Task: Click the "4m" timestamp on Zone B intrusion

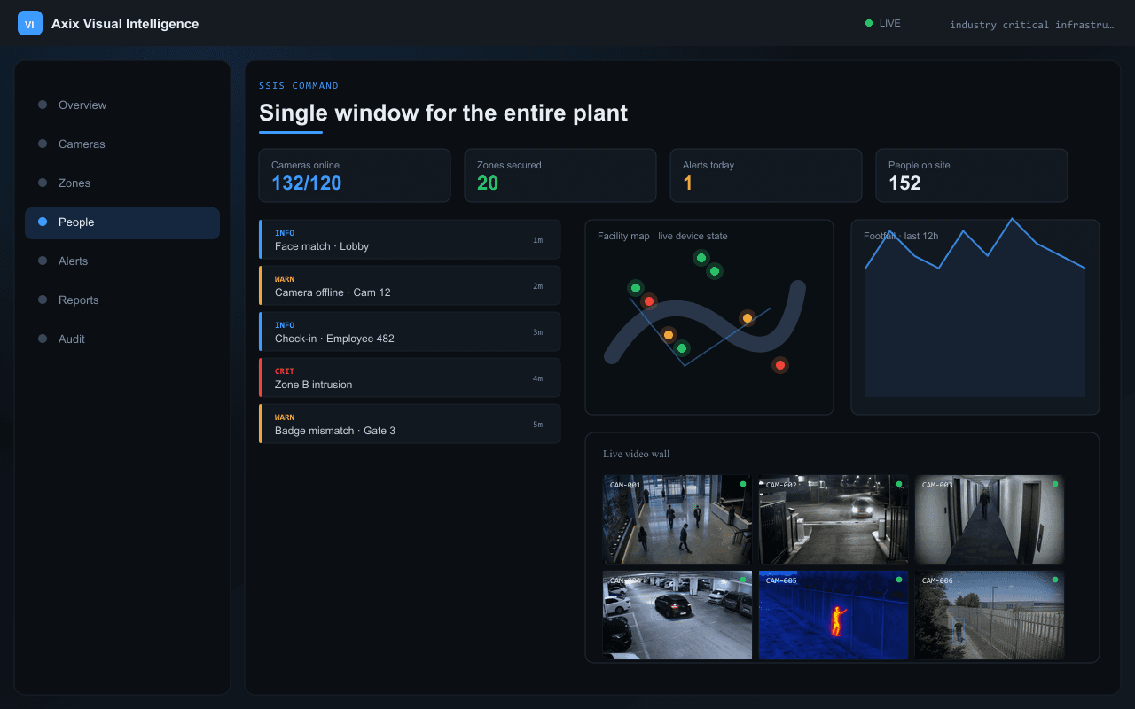Action: pyautogui.click(x=537, y=378)
